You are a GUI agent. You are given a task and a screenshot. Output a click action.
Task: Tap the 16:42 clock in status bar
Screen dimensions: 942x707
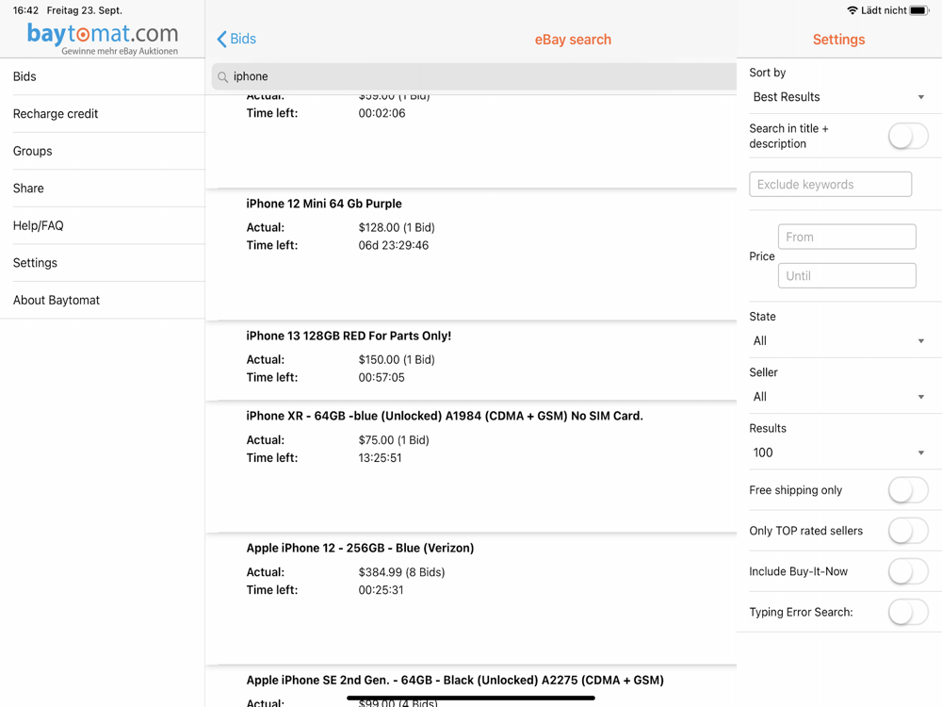25,10
